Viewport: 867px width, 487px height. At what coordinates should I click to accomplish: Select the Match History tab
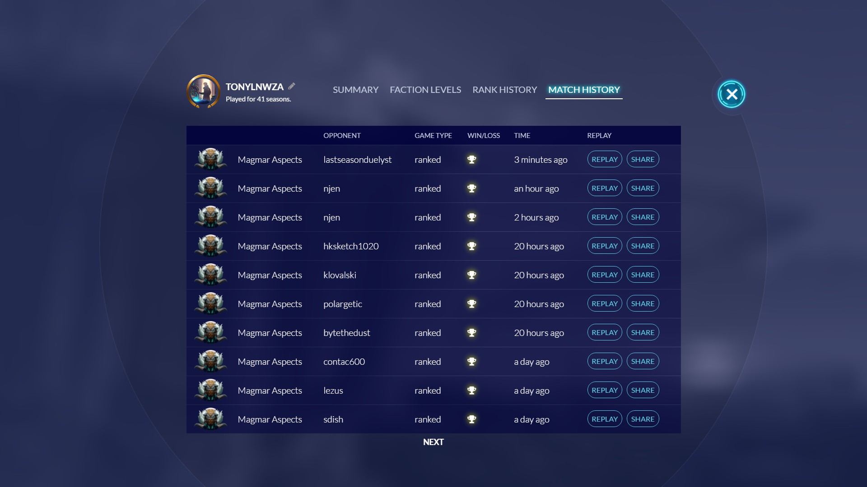[x=584, y=90]
